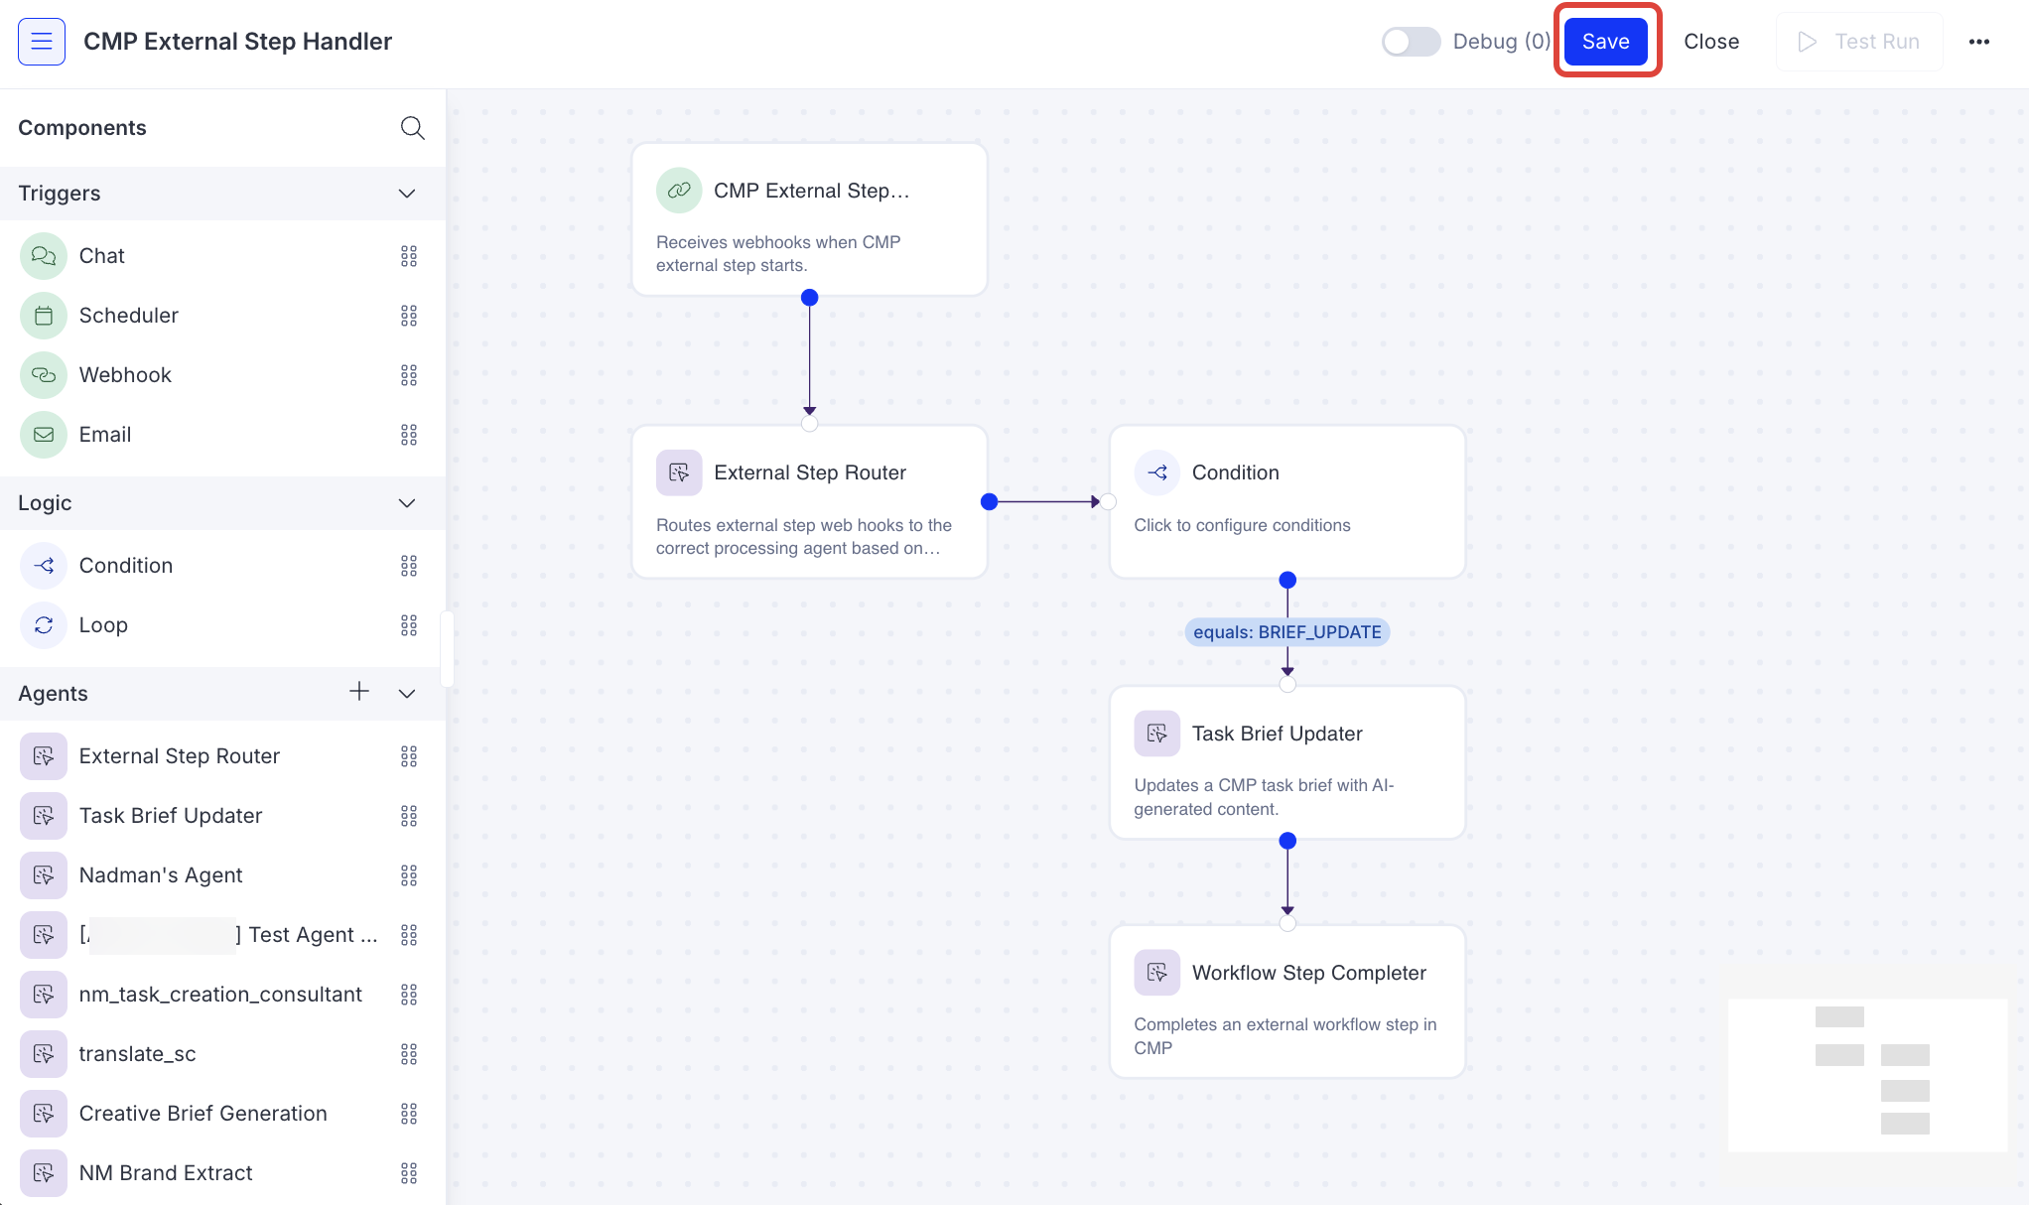Click the Creative Brief Generation agent icon
2029x1205 pixels.
coord(43,1113)
